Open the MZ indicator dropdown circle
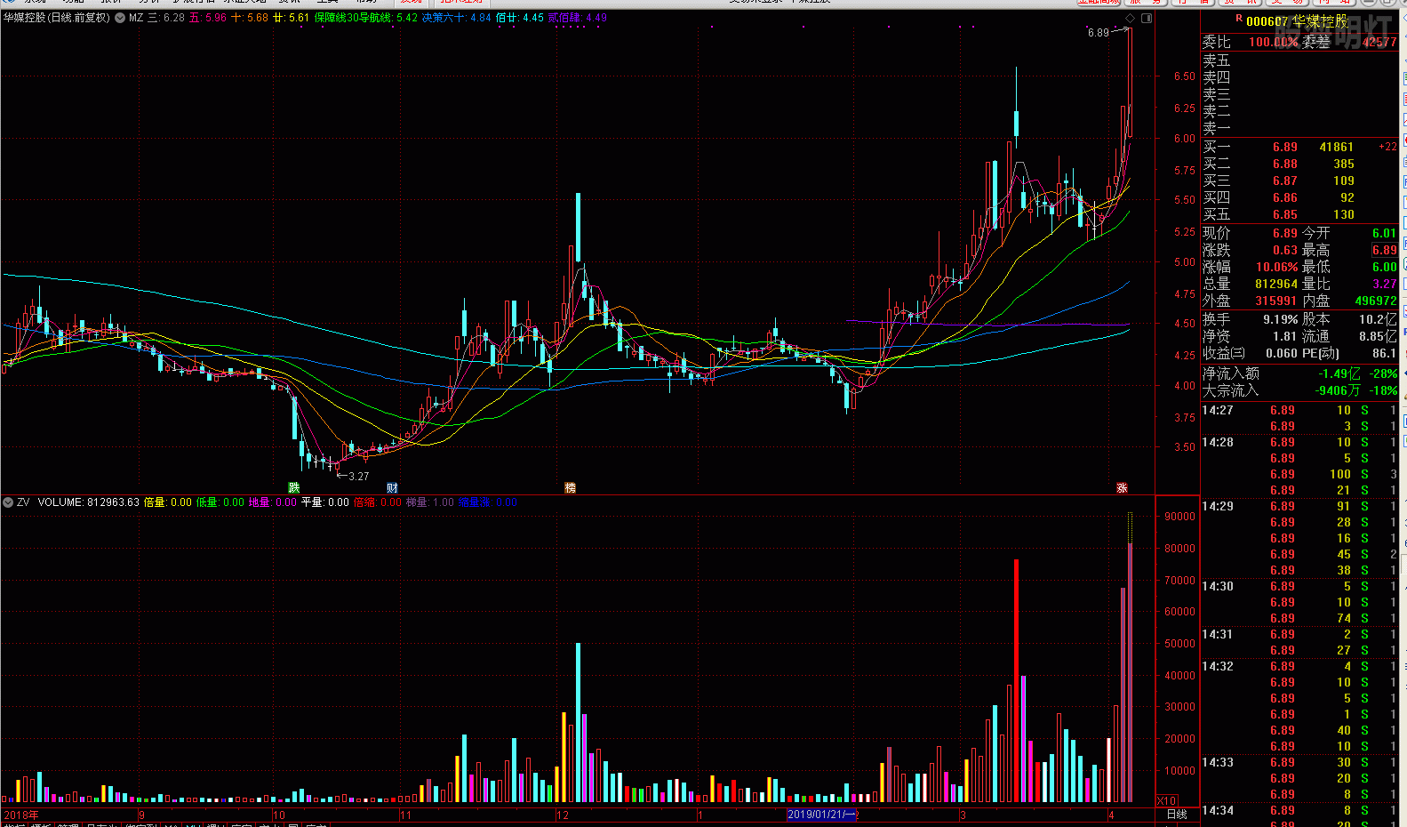This screenshot has height=827, width=1407. pyautogui.click(x=120, y=18)
